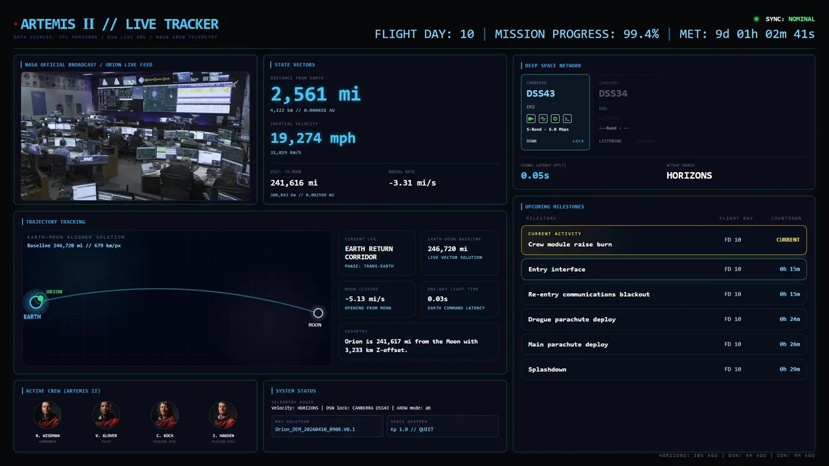829x466 pixels.
Task: Click the DSS43 downlink carrier icon
Action: (x=531, y=118)
